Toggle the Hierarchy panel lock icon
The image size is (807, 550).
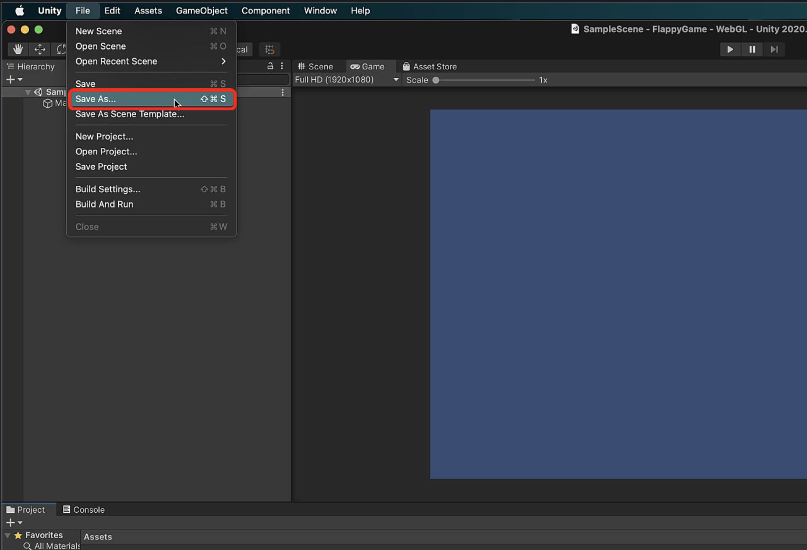coord(270,66)
